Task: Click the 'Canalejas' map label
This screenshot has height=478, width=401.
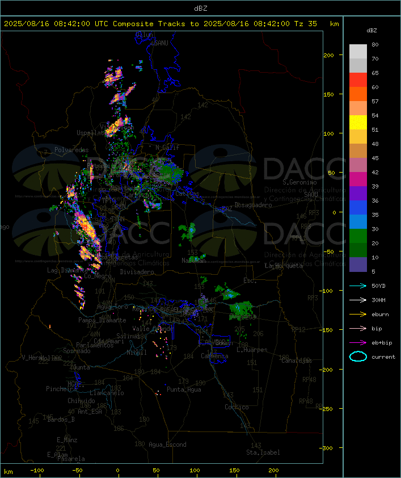Action: (297, 361)
